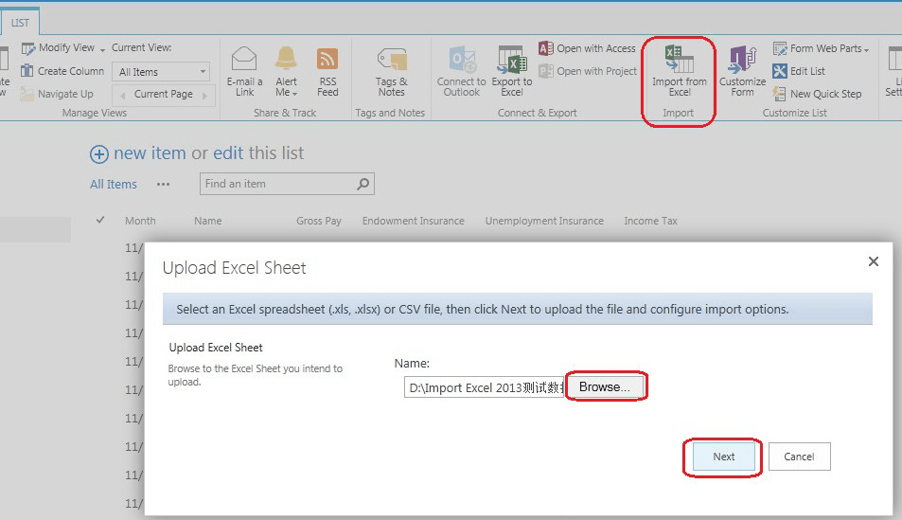Click Create Column in the ribbon
The image size is (902, 520).
click(62, 71)
